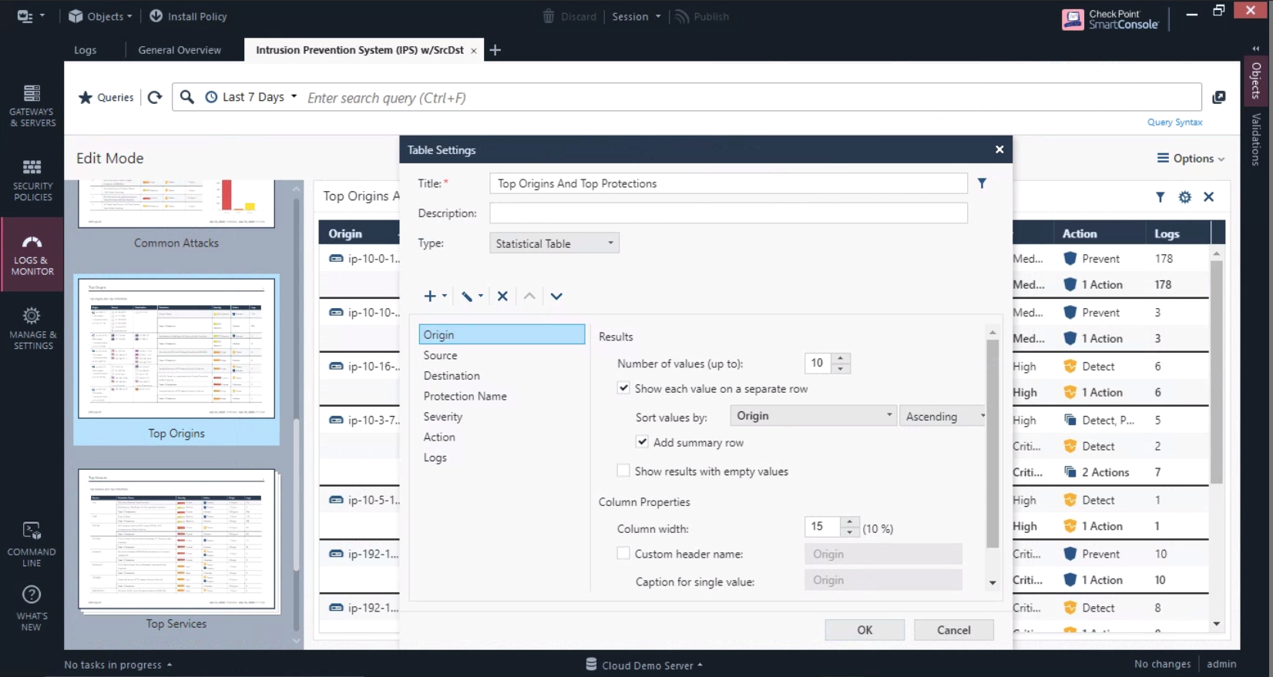Expand the Sort values by Origin dropdown
1273x677 pixels.
coord(813,416)
